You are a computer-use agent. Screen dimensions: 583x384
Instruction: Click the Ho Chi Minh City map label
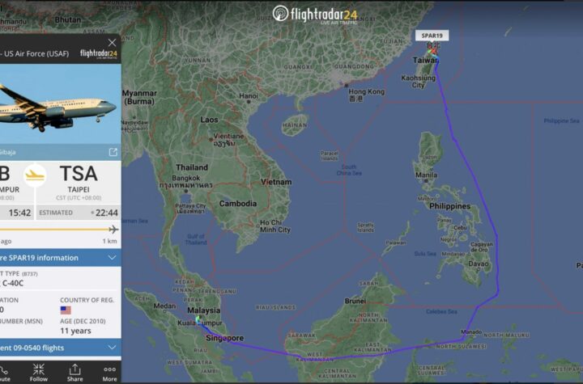pyautogui.click(x=275, y=226)
